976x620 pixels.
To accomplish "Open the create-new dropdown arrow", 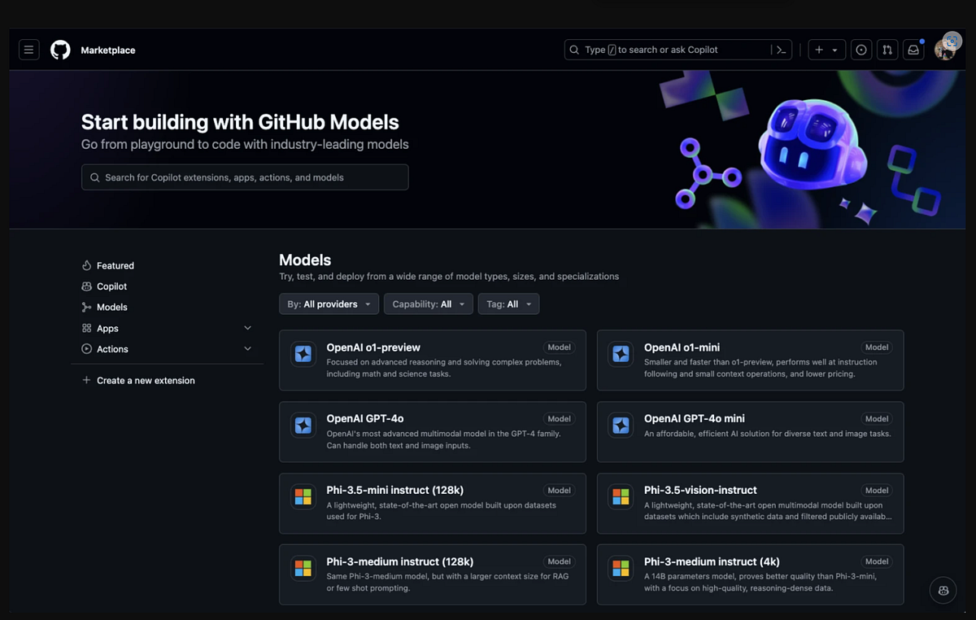I will [834, 50].
